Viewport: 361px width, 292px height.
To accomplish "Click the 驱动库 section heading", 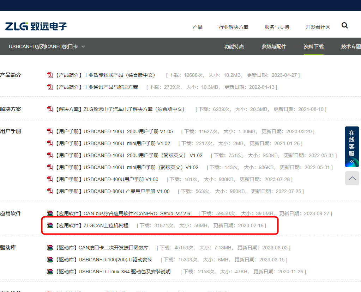I will pyautogui.click(x=8, y=247).
